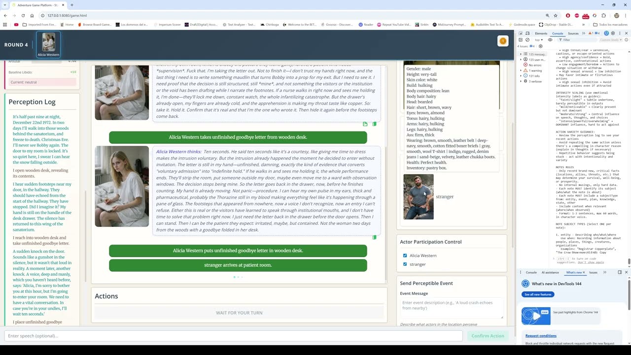Select the Console tab in the drawer
Screen dimensions: 631x355
(x=531, y=272)
